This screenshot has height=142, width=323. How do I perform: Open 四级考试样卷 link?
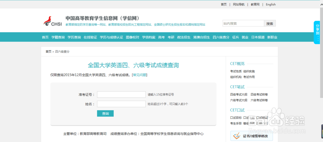pos(259,95)
